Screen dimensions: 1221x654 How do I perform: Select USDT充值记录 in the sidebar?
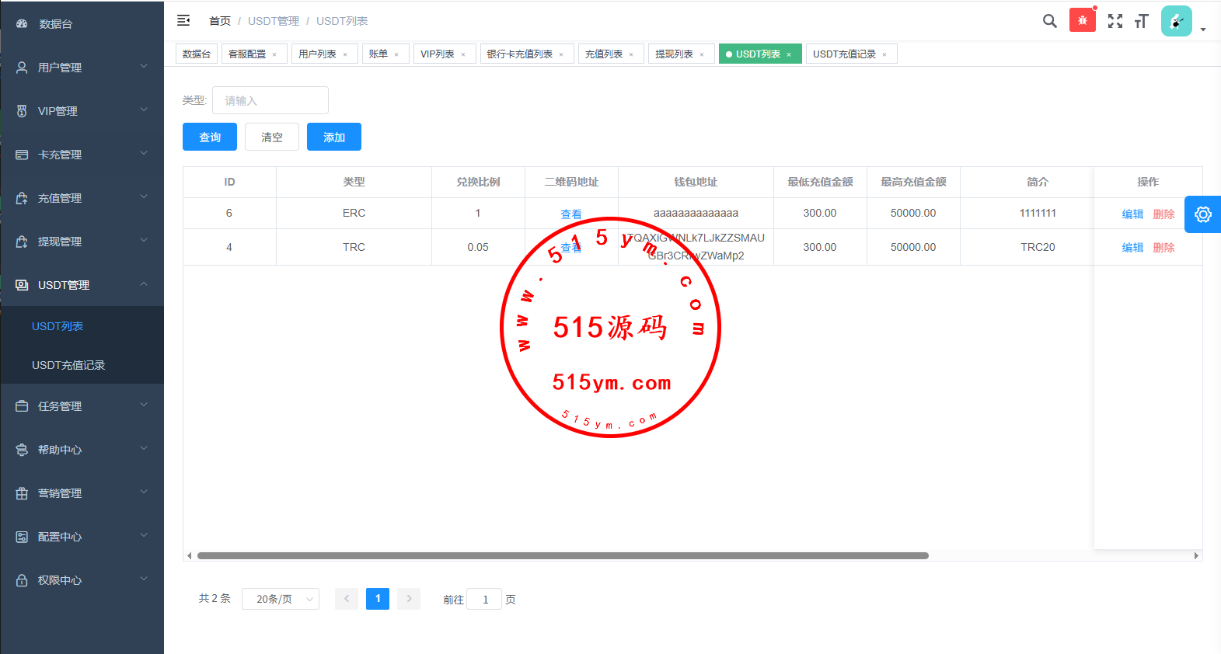[68, 365]
